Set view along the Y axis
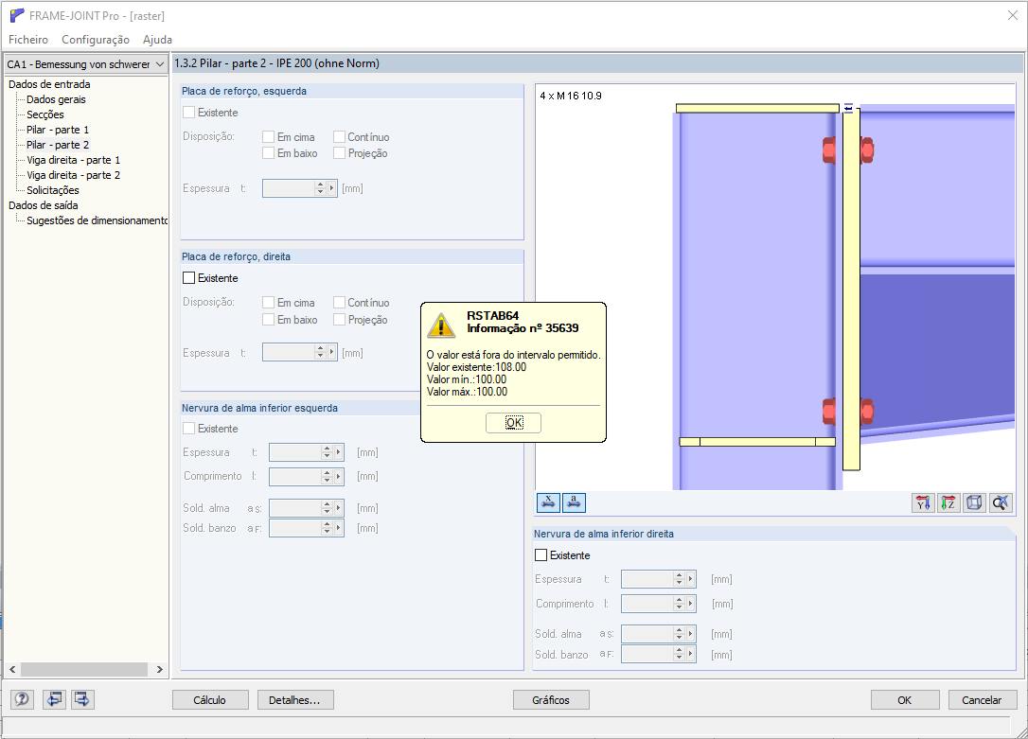The image size is (1028, 739). [x=923, y=502]
